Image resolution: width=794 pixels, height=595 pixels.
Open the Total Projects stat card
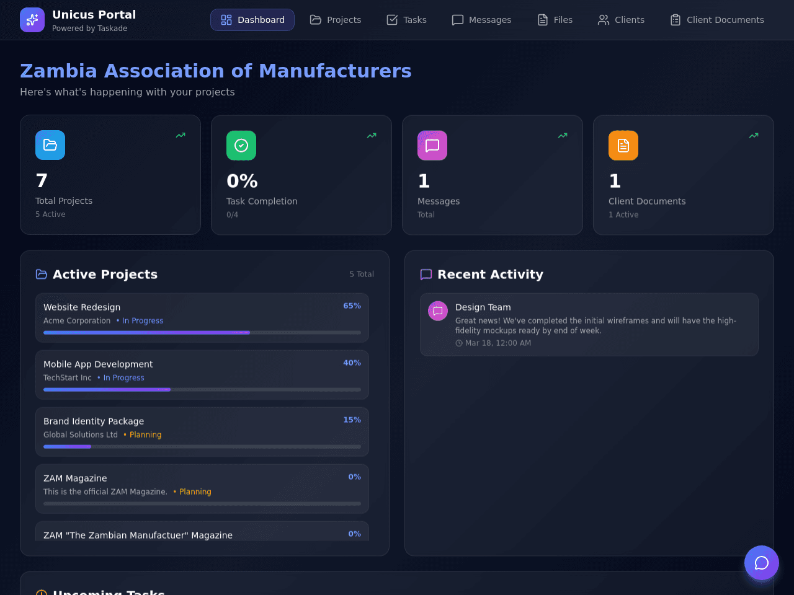110,175
